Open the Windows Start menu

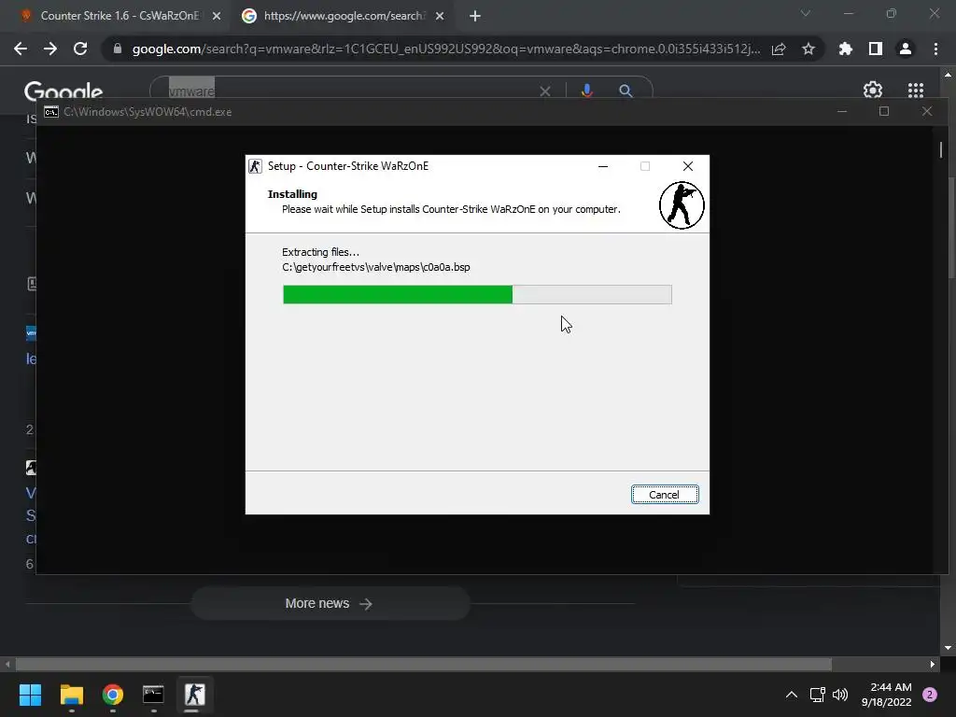(30, 695)
